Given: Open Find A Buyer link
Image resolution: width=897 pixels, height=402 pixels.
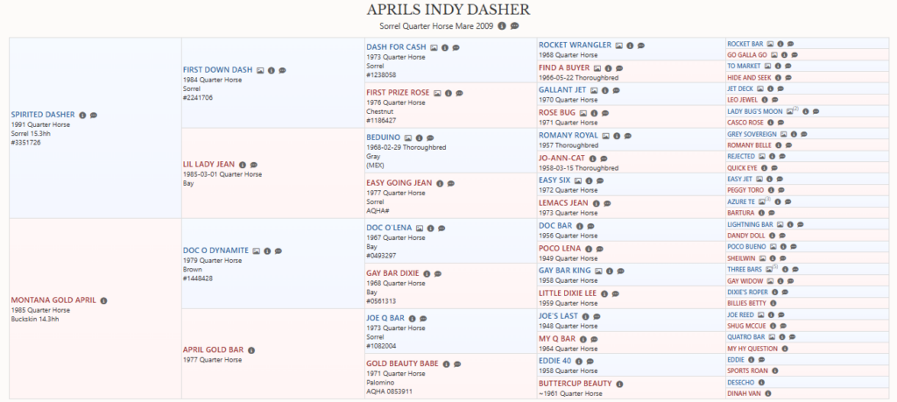Looking at the screenshot, I should pyautogui.click(x=564, y=68).
